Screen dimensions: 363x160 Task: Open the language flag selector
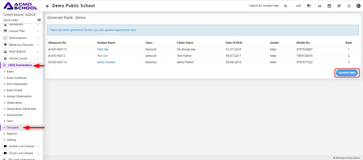309,6
